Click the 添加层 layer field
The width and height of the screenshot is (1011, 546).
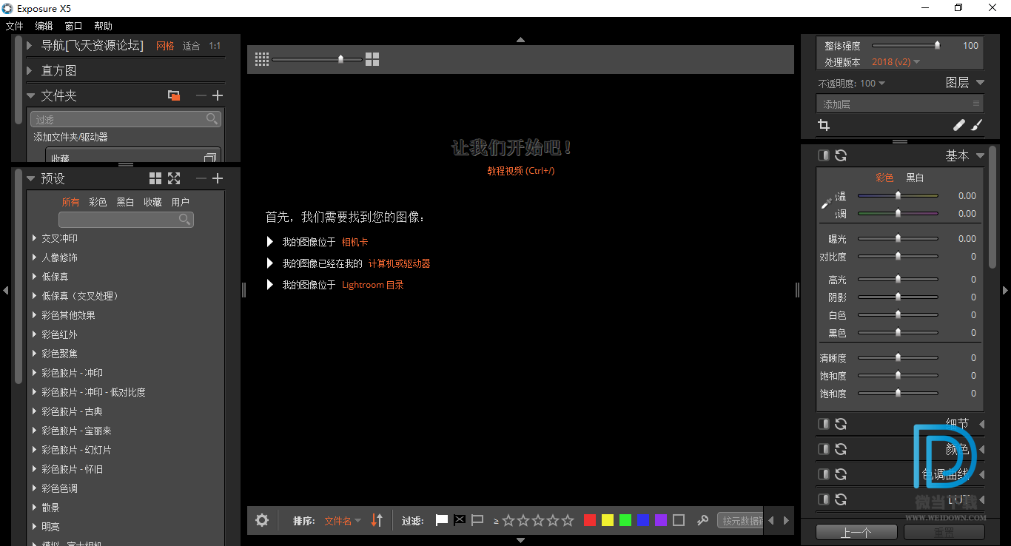tap(900, 104)
